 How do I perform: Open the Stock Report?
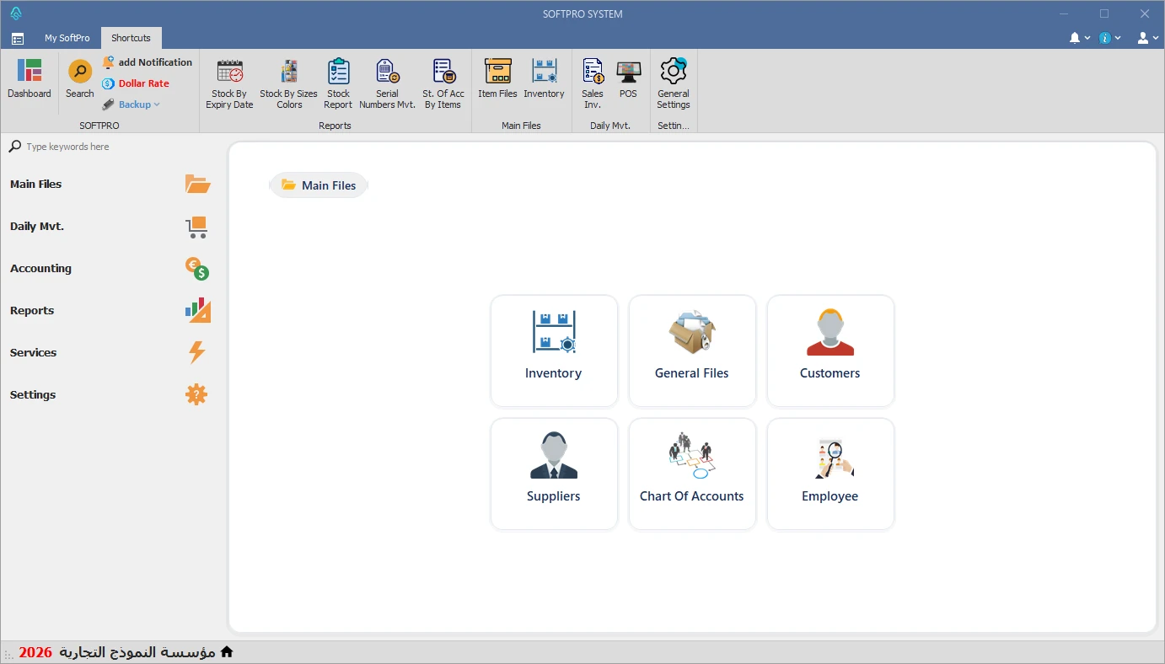(338, 84)
